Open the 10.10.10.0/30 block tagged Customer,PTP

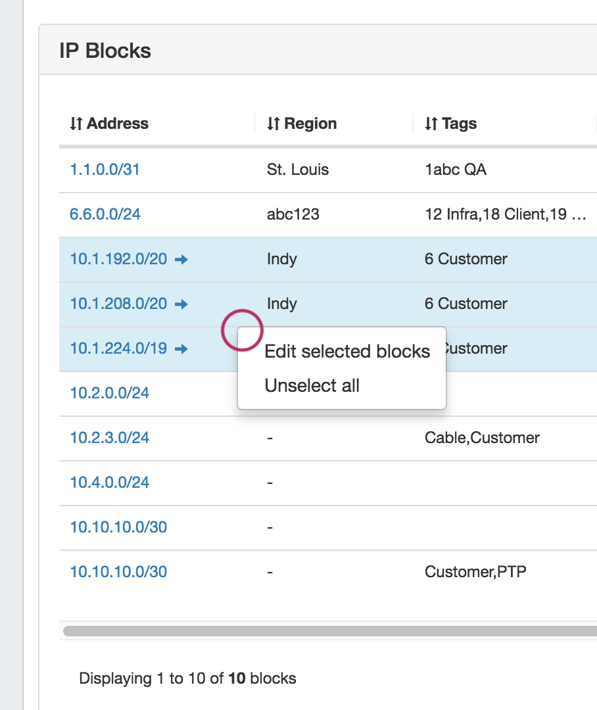point(118,572)
